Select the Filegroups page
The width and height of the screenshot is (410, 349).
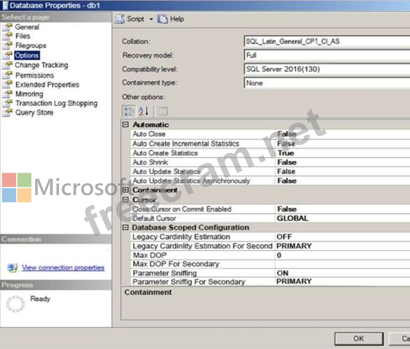pyautogui.click(x=30, y=45)
